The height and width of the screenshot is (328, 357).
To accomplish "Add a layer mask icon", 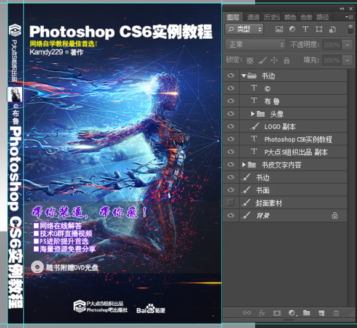I will tap(277, 313).
